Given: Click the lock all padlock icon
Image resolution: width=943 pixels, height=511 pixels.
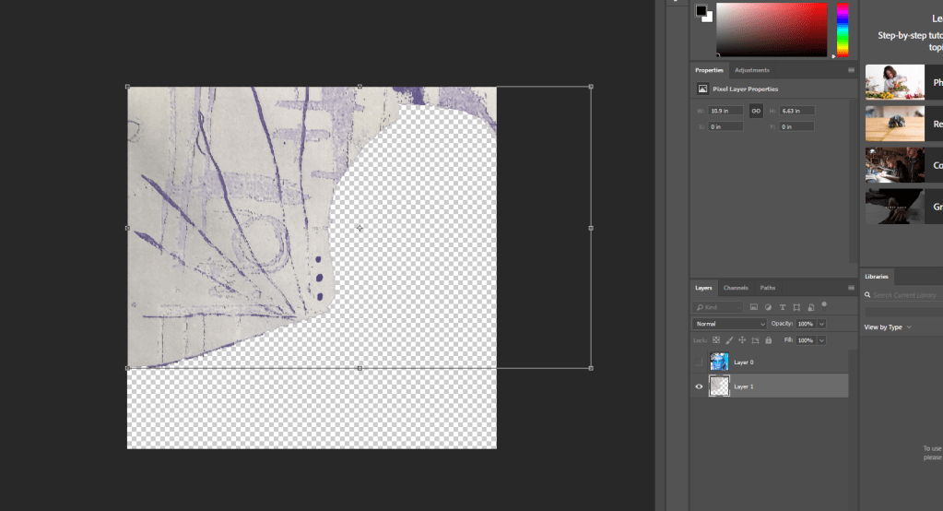Looking at the screenshot, I should 768,340.
